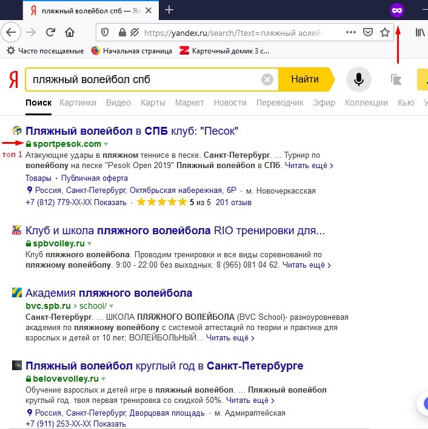Viewport: 428px width, 429px height.
Task: Open result 'Пляжный волейбол круглый год в Санкт-Петербурге'
Action: point(164,366)
